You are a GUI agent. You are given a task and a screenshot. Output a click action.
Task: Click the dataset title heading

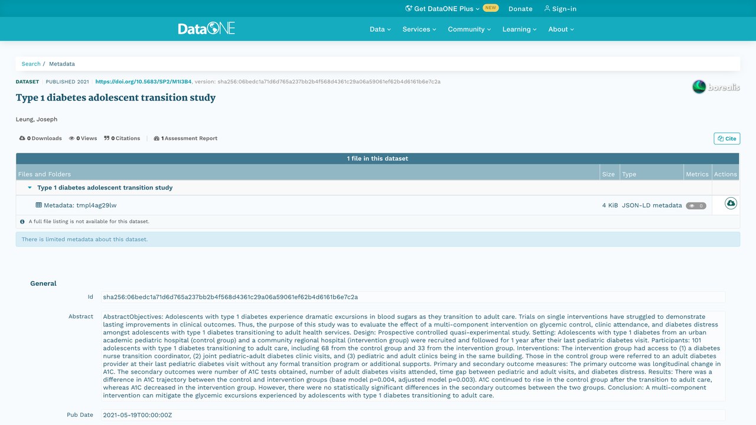(x=116, y=97)
